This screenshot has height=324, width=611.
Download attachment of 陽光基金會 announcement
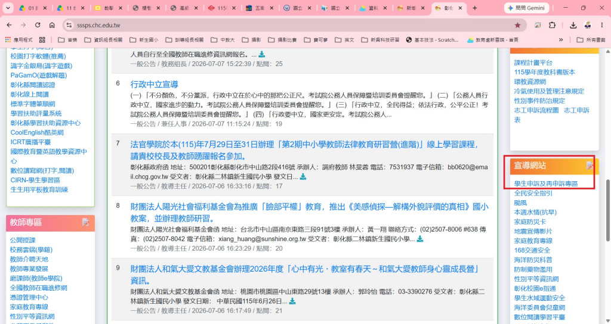point(420,239)
